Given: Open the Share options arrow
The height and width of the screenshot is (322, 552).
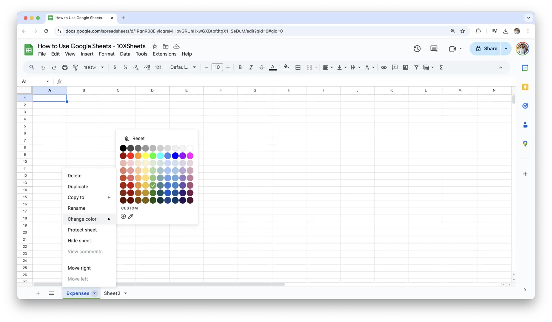Looking at the screenshot, I should coord(506,49).
